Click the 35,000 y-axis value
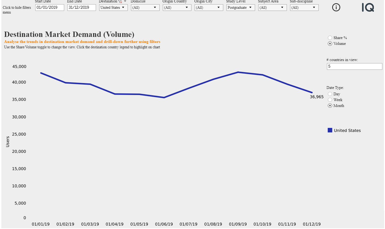 [19, 100]
